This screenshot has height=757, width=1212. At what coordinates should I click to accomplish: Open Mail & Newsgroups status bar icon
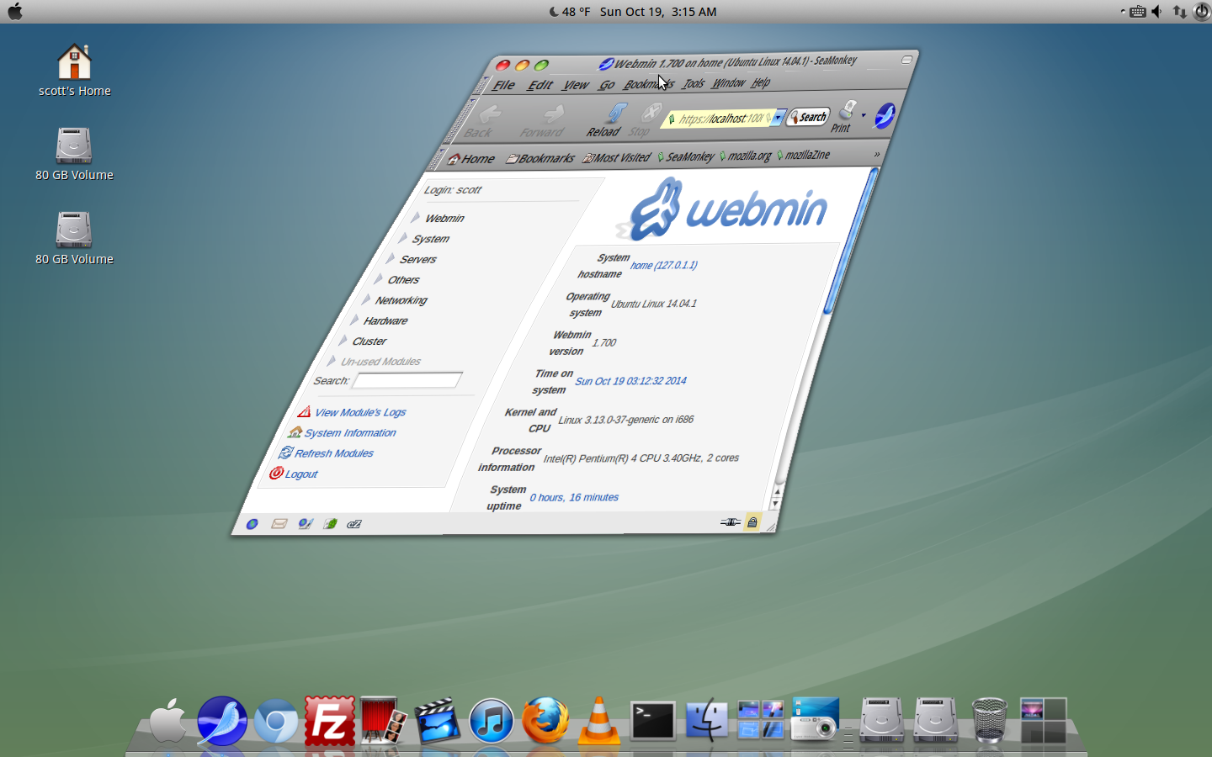279,524
